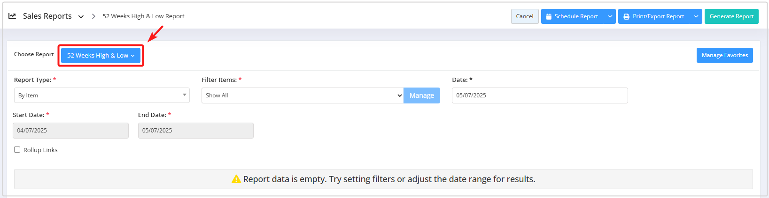The image size is (769, 198).
Task: Click the Generate Report button
Action: point(731,16)
